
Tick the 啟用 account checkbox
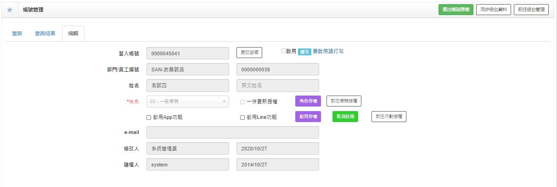pos(284,51)
